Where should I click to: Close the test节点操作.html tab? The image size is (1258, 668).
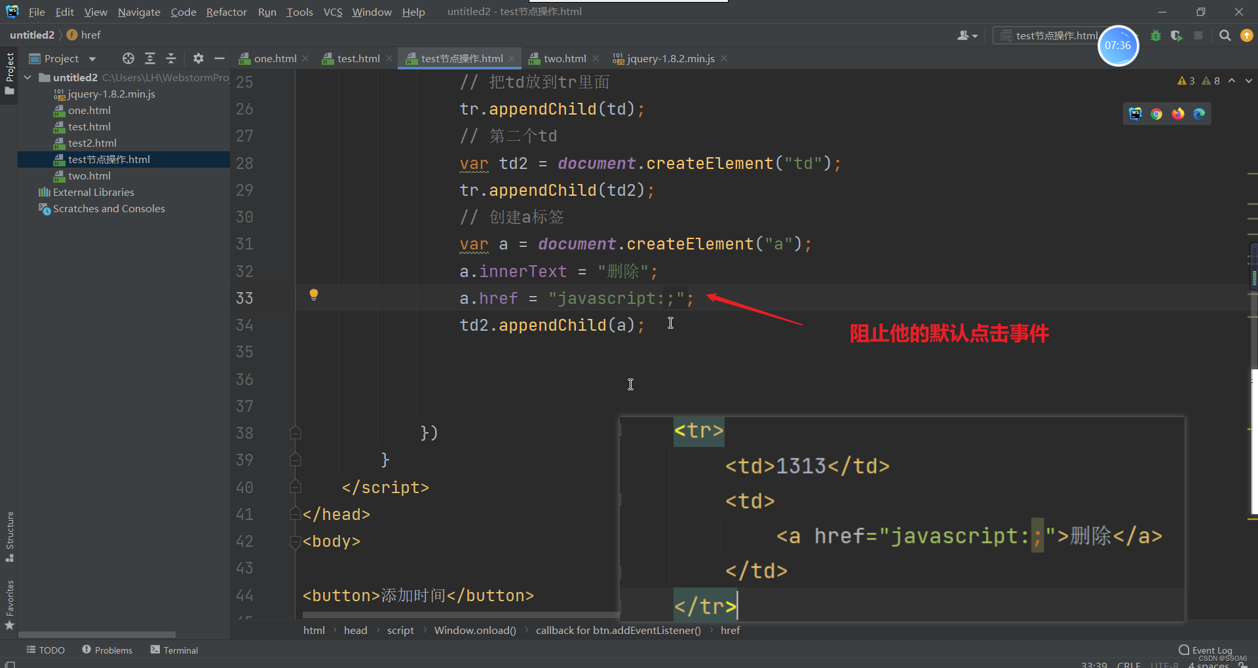(512, 58)
